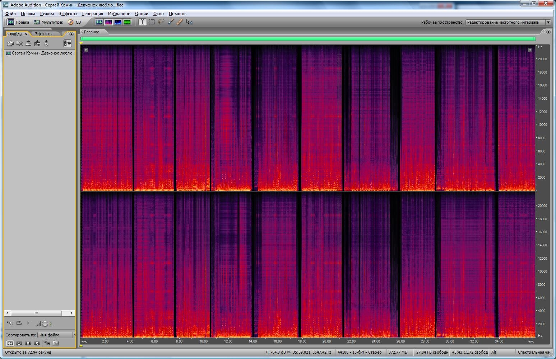
Task: Open workspace dropdown Редактирование частотного интервала
Action: [x=508, y=22]
